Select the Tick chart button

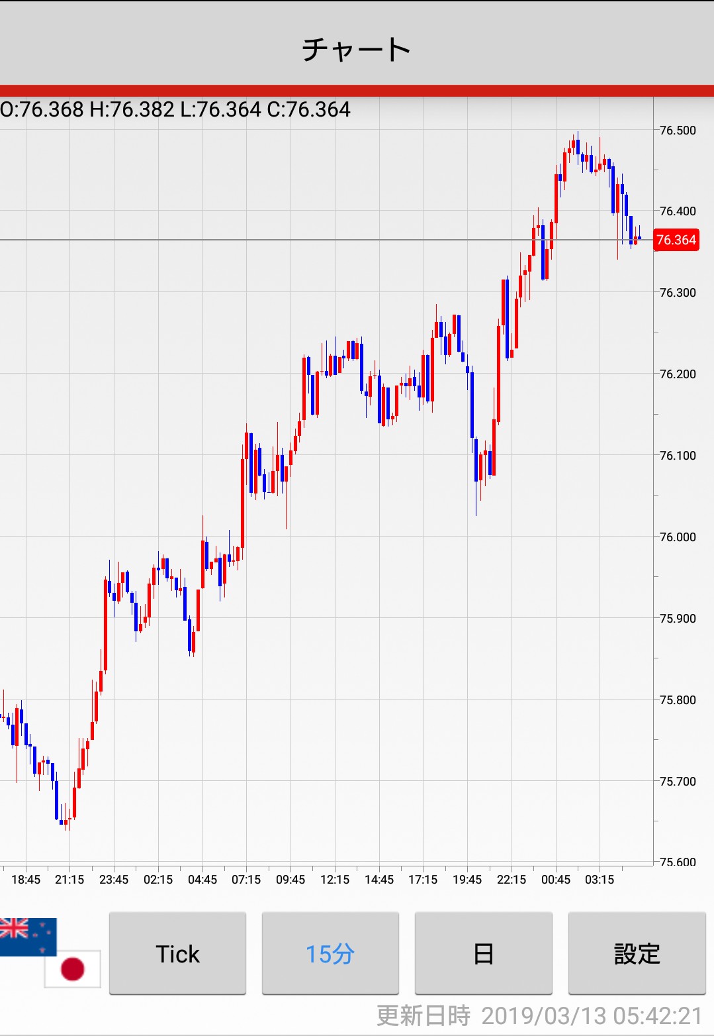click(x=177, y=953)
